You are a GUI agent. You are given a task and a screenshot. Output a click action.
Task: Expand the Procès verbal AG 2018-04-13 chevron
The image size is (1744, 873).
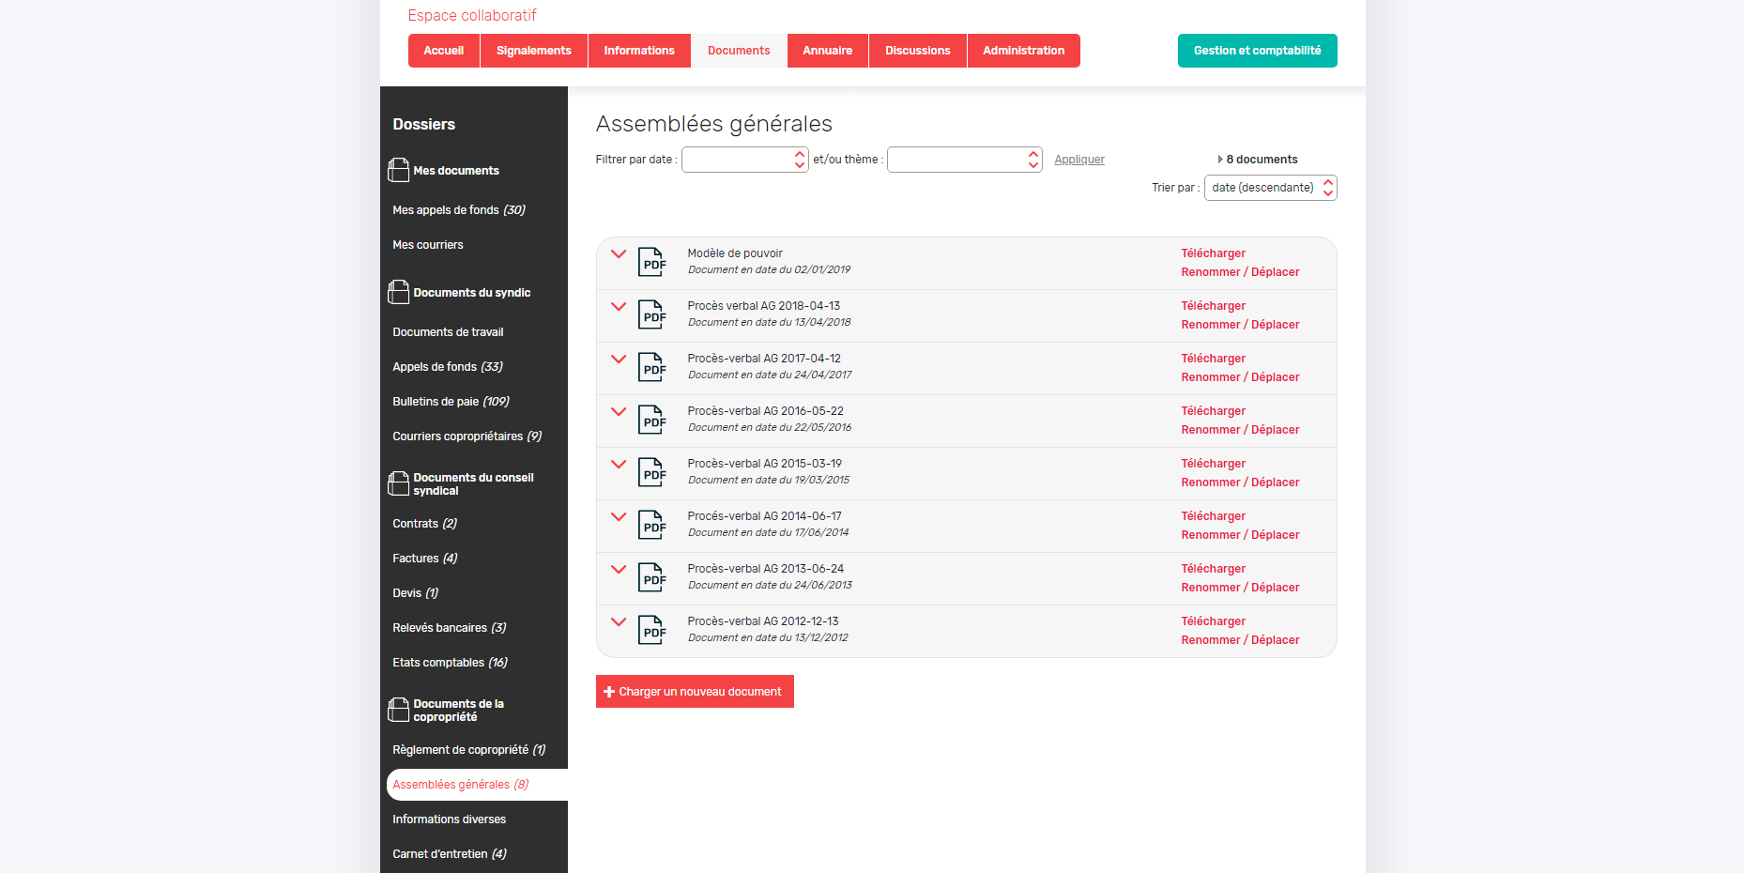[x=619, y=306]
